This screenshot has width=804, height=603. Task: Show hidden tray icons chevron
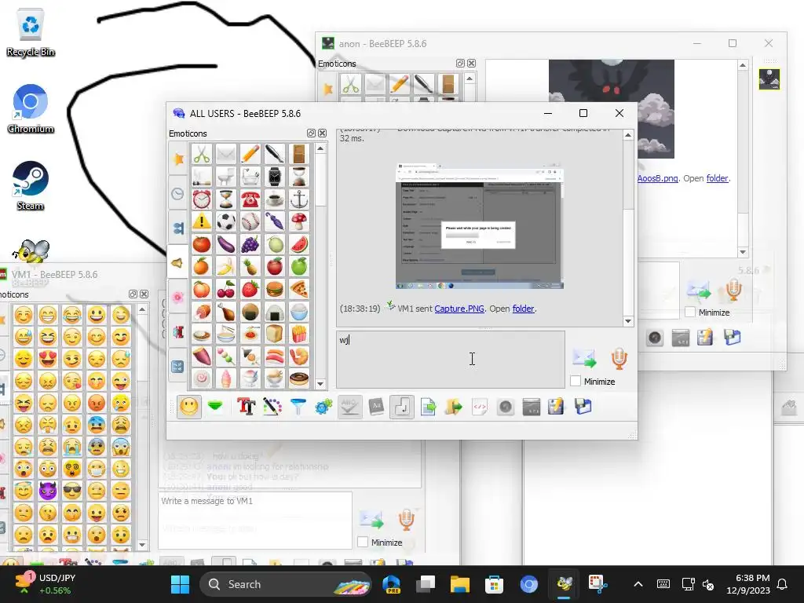(x=638, y=584)
